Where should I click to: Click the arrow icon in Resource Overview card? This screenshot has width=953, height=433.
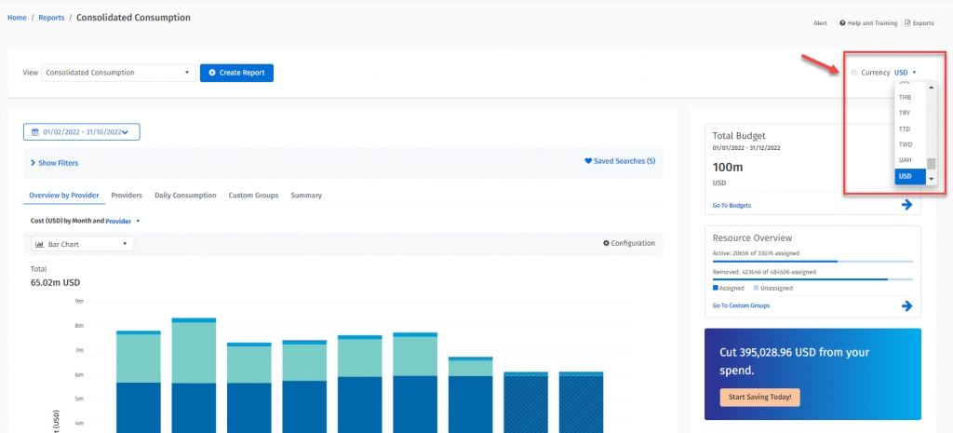tap(906, 305)
